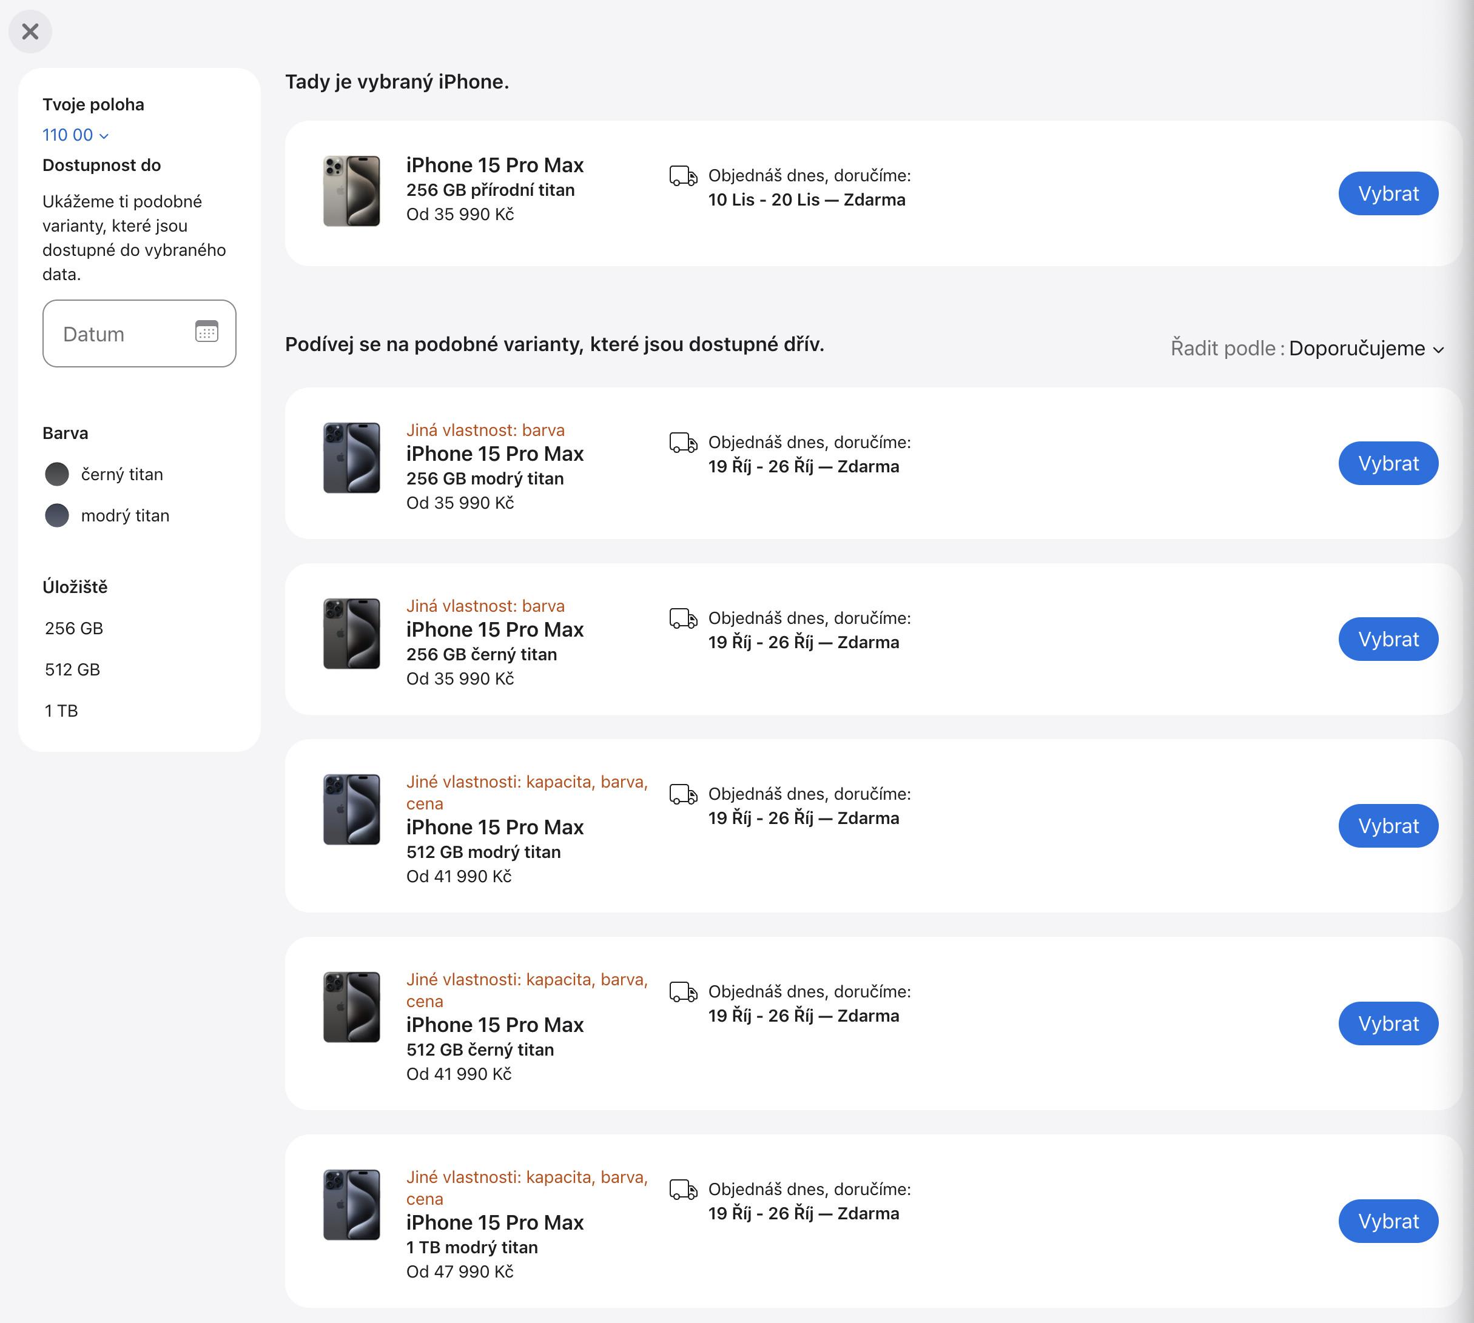This screenshot has width=1474, height=1323.
Task: Click delivery truck icon for 512 GB černý titan
Action: 683,992
